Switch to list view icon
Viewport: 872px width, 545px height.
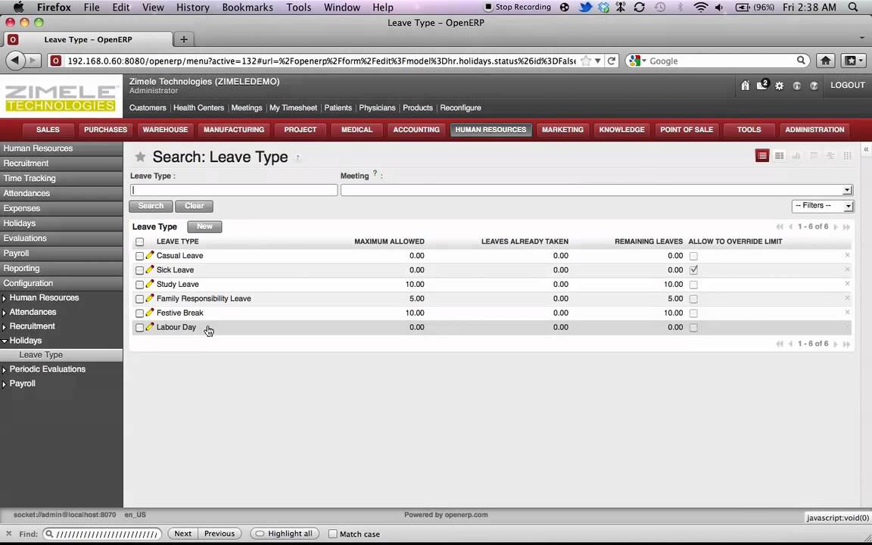point(762,156)
